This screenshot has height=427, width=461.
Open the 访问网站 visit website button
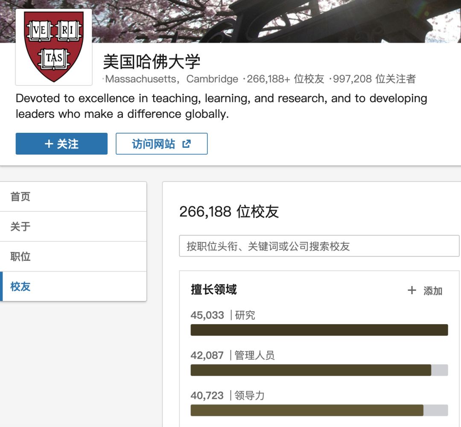click(161, 143)
